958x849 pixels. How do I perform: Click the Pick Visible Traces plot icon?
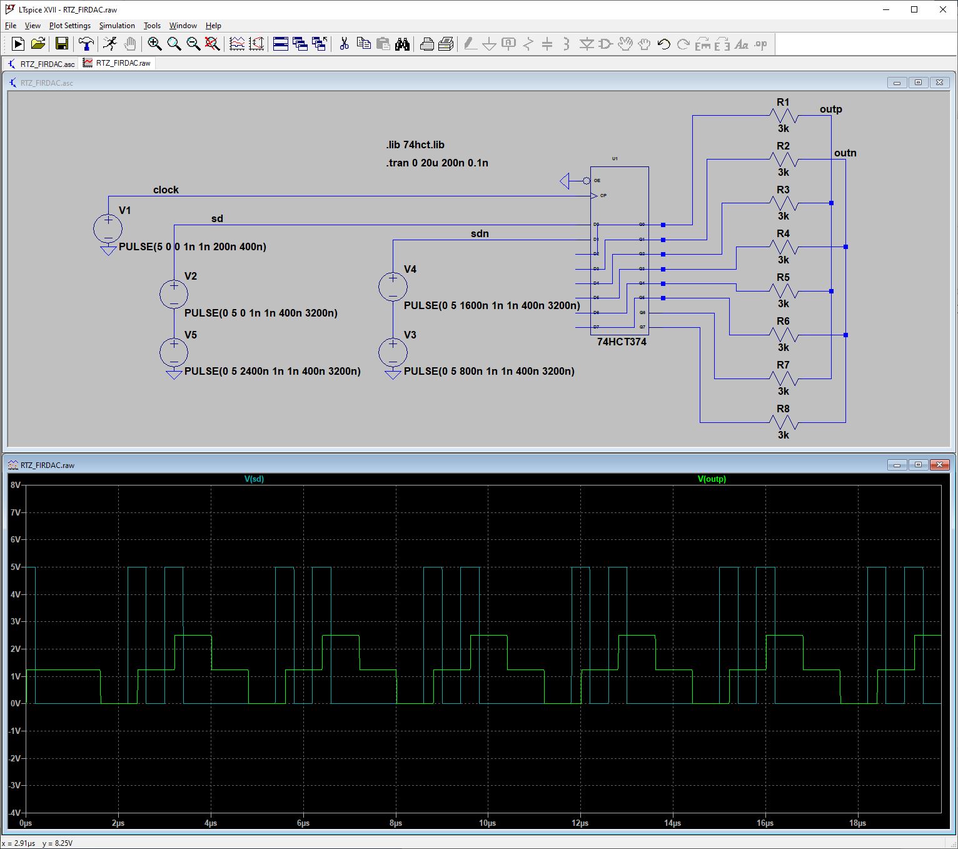click(x=237, y=44)
